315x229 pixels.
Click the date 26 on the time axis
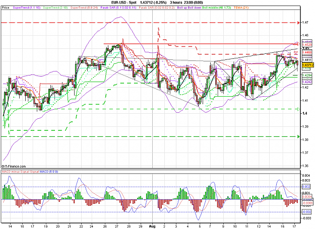pos(105,226)
